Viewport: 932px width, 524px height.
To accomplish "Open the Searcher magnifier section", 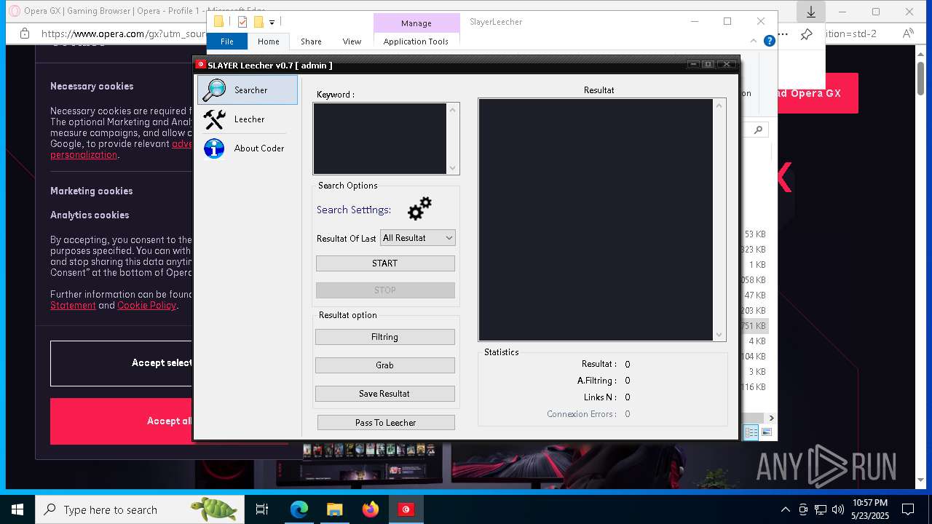I will pos(248,90).
